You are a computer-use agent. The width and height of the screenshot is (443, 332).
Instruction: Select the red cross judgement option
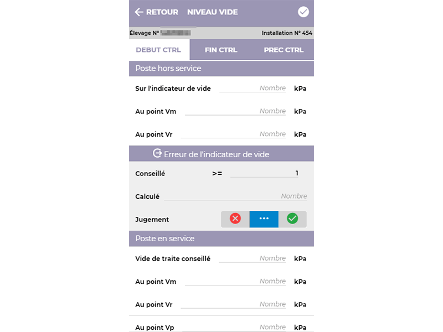(235, 219)
